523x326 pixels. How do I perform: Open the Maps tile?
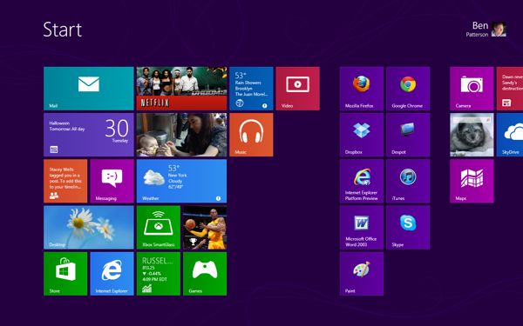pyautogui.click(x=472, y=181)
